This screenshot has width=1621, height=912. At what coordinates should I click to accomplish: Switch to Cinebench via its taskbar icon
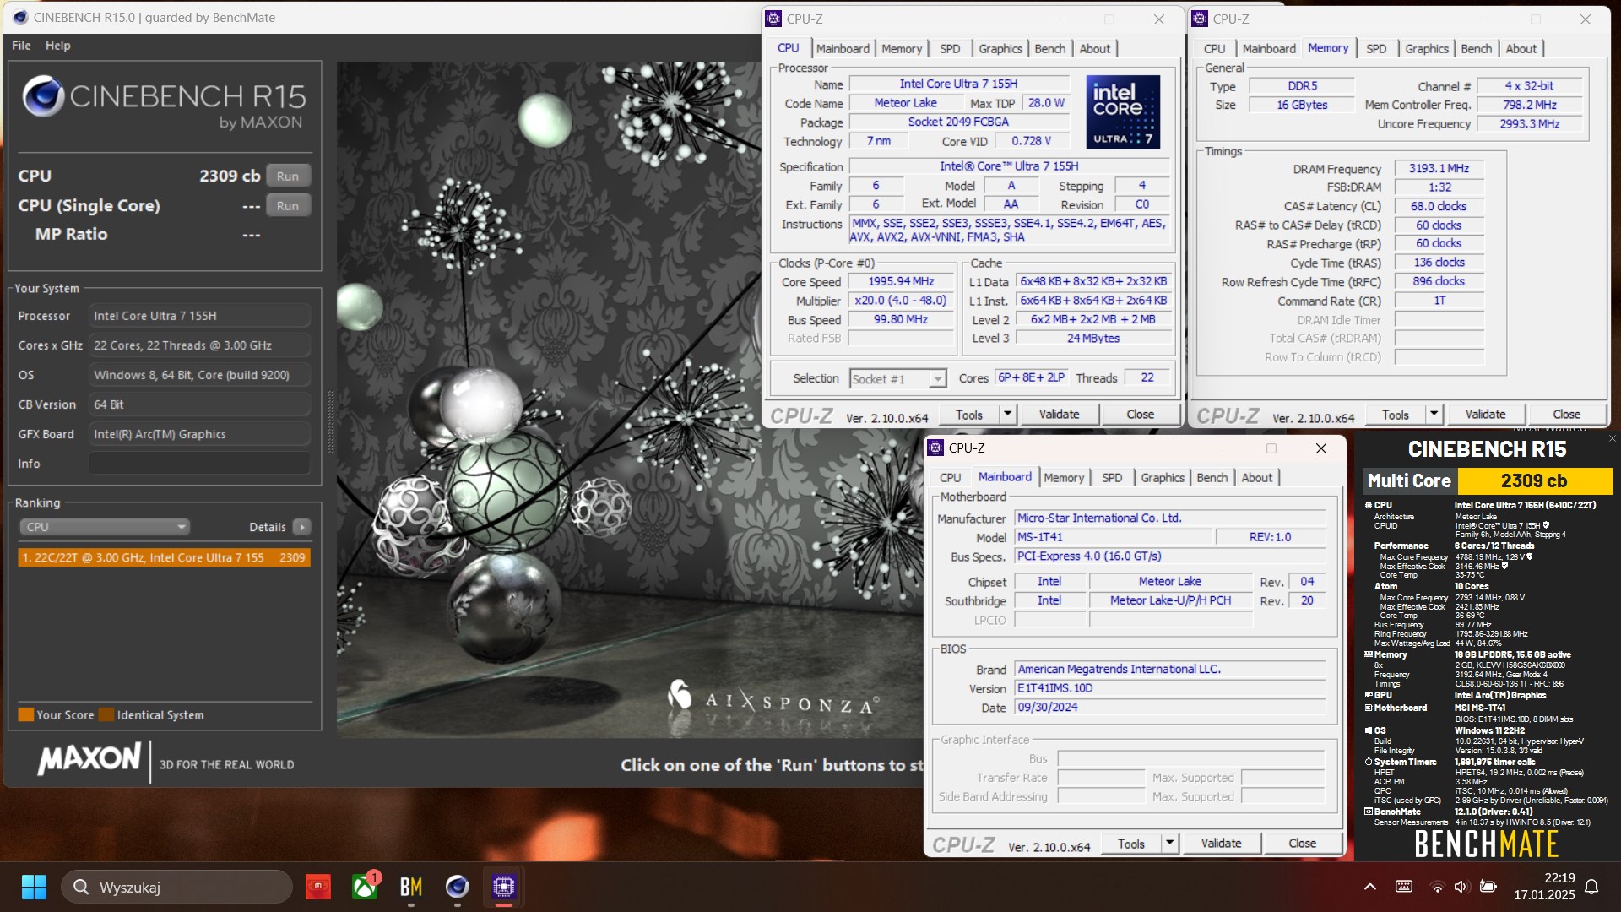(457, 887)
